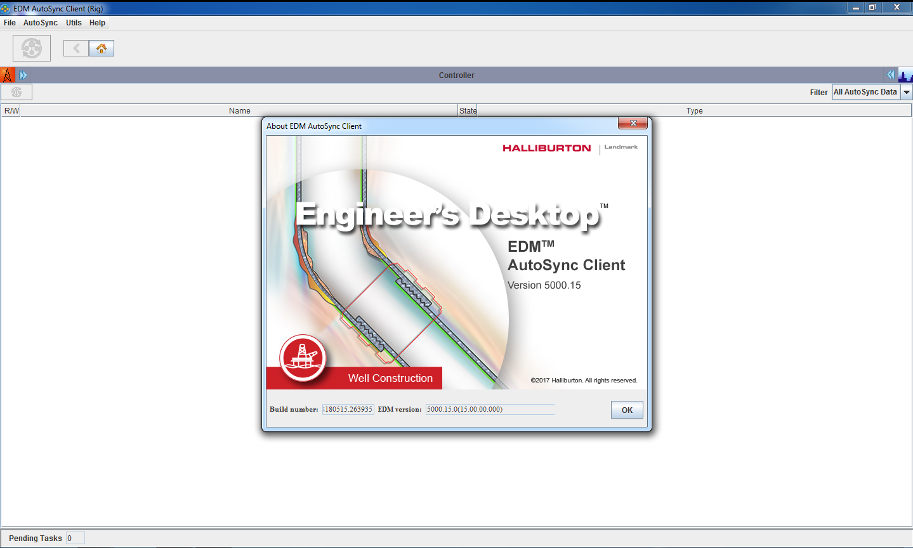
Task: Click the Build number field
Action: pos(348,409)
